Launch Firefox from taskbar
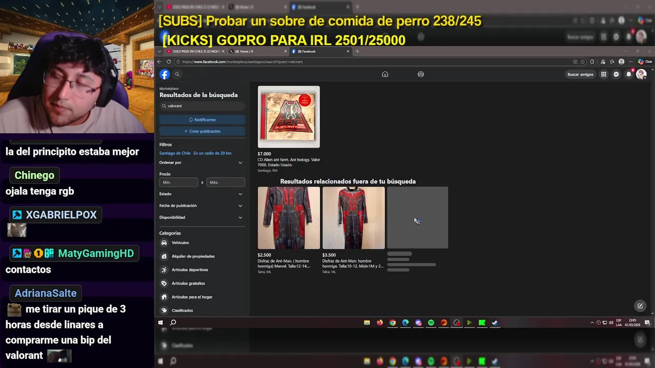This screenshot has width=655, height=368. point(380,323)
